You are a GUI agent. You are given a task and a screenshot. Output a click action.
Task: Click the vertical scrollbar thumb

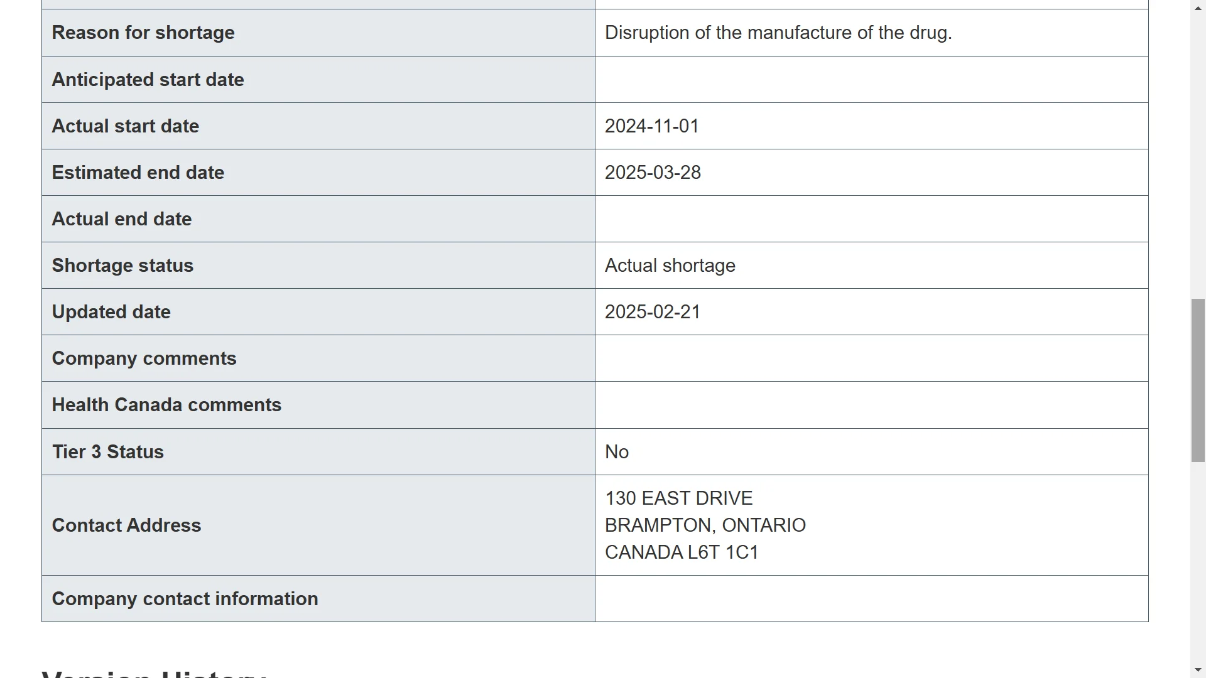tap(1198, 380)
